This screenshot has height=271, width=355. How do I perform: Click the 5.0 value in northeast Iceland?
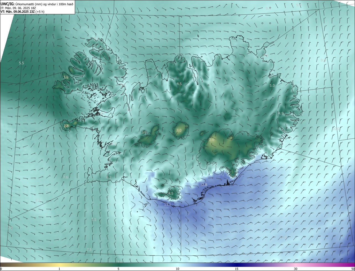point(272,86)
